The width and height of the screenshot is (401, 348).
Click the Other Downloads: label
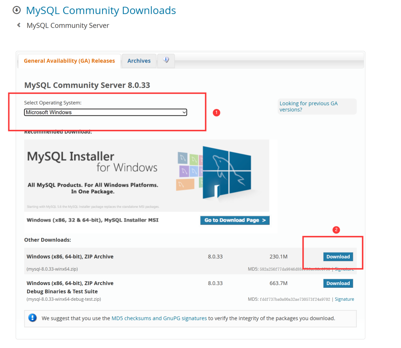pyautogui.click(x=47, y=240)
